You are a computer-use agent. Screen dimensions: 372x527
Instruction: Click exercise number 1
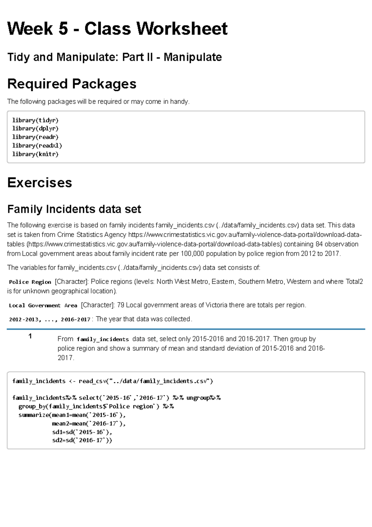(x=30, y=336)
